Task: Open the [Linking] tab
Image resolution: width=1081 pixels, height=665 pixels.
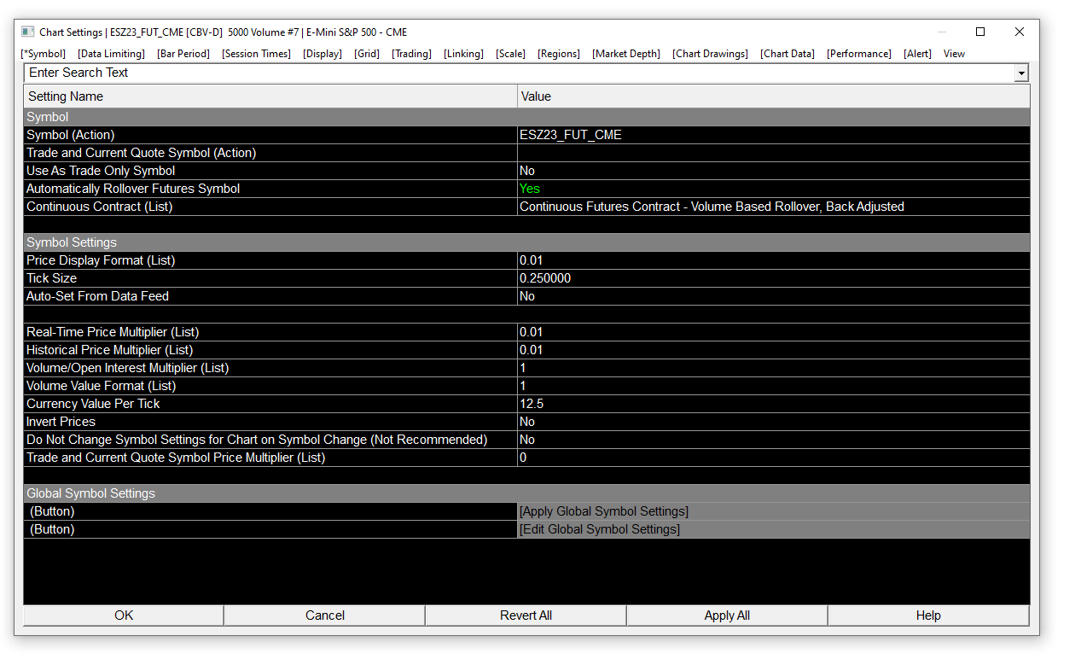Action: point(463,54)
